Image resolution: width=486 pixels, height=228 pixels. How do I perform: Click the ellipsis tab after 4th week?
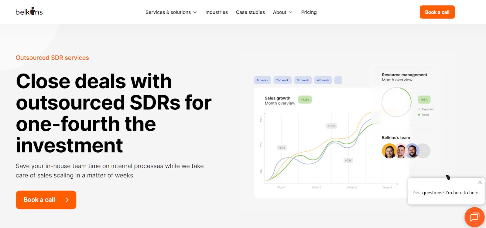pyautogui.click(x=338, y=80)
